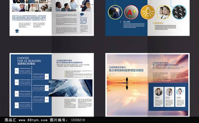Click the skyscraper buildings photo
The image size is (199, 123).
(71, 88)
